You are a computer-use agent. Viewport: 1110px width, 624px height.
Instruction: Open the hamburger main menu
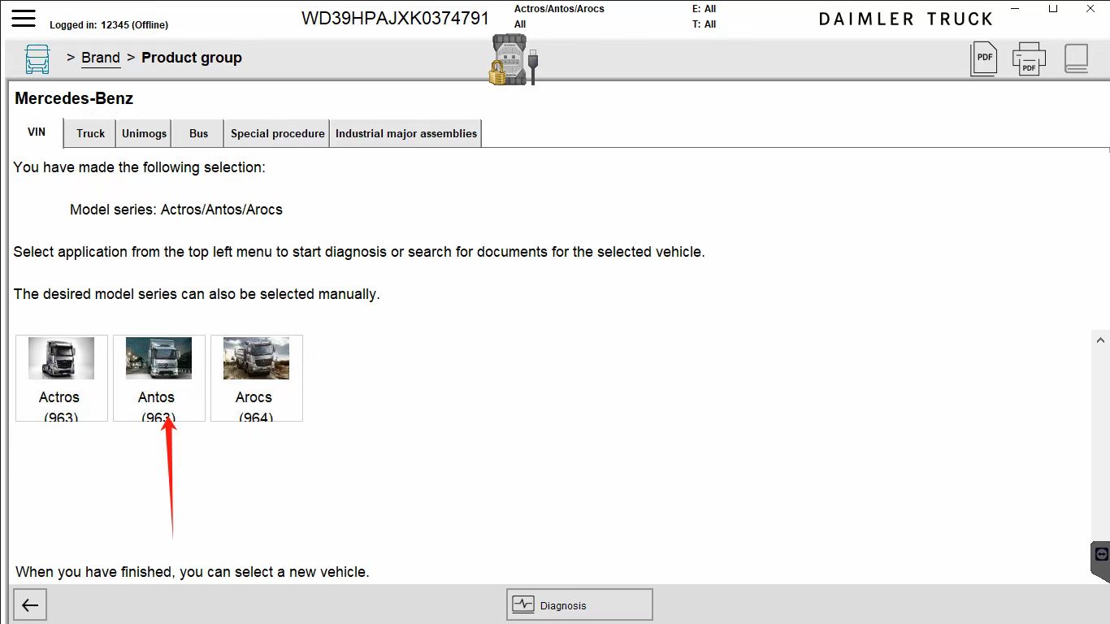click(24, 18)
